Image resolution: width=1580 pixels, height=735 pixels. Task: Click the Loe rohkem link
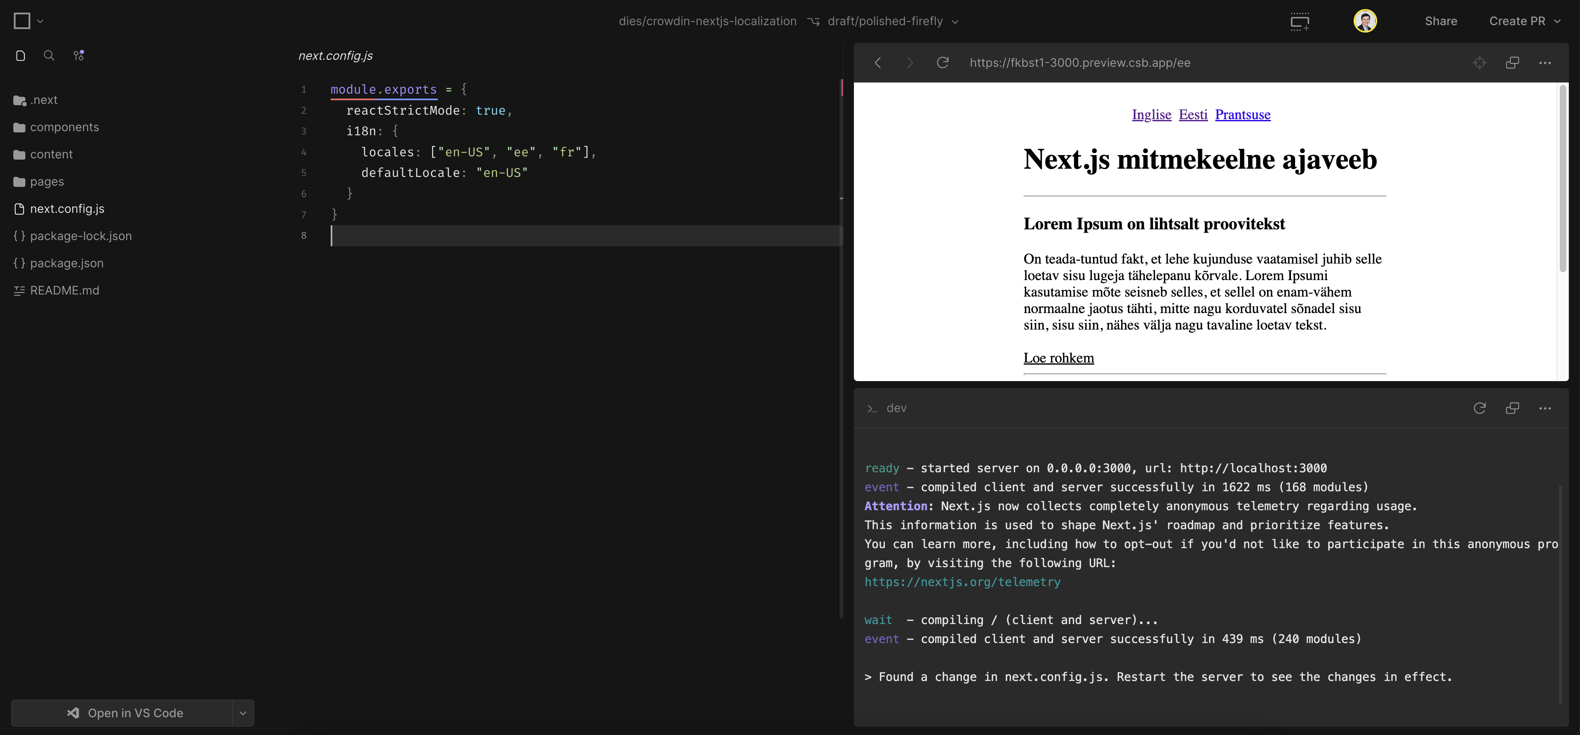click(1059, 358)
